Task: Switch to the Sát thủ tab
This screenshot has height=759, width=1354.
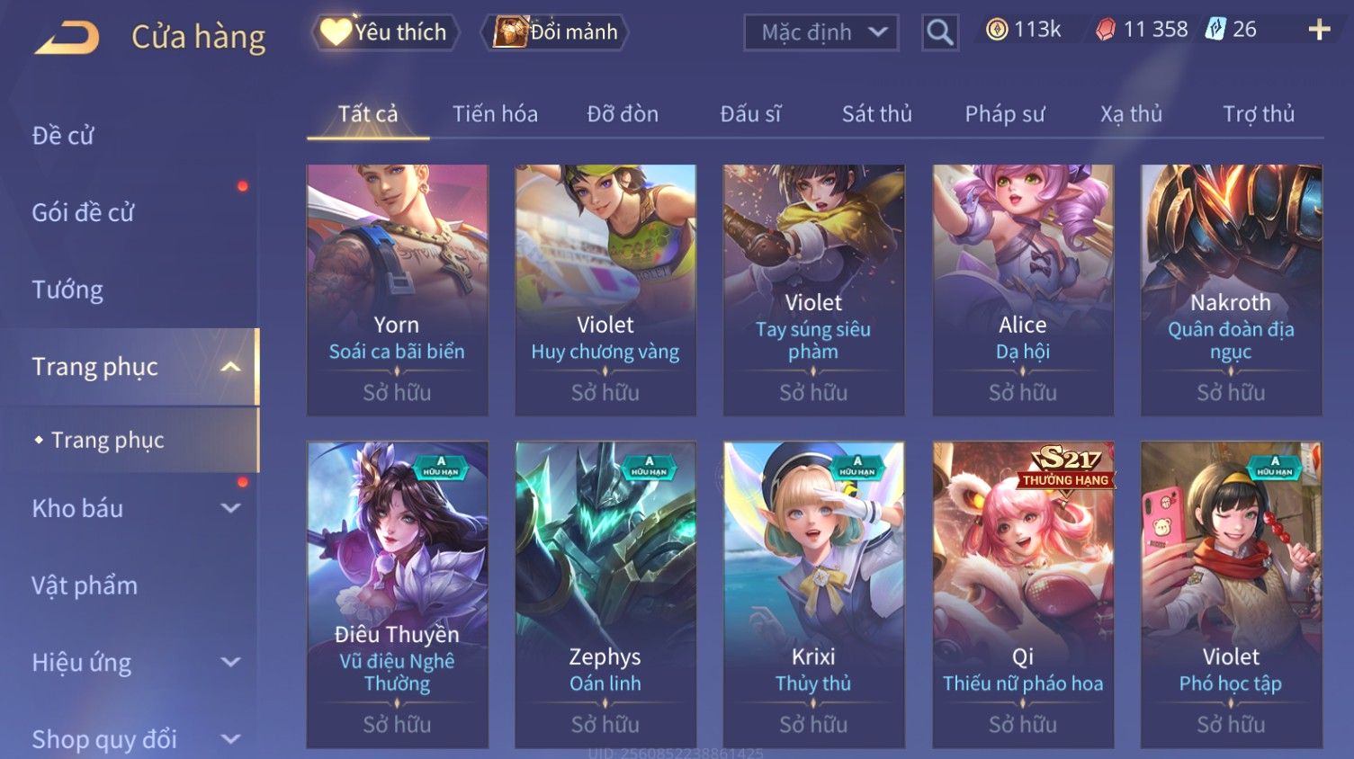Action: [x=876, y=114]
